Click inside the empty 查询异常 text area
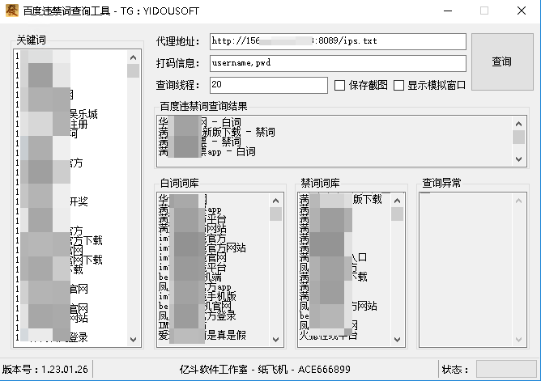Image resolution: width=541 pixels, height=381 pixels. point(466,269)
